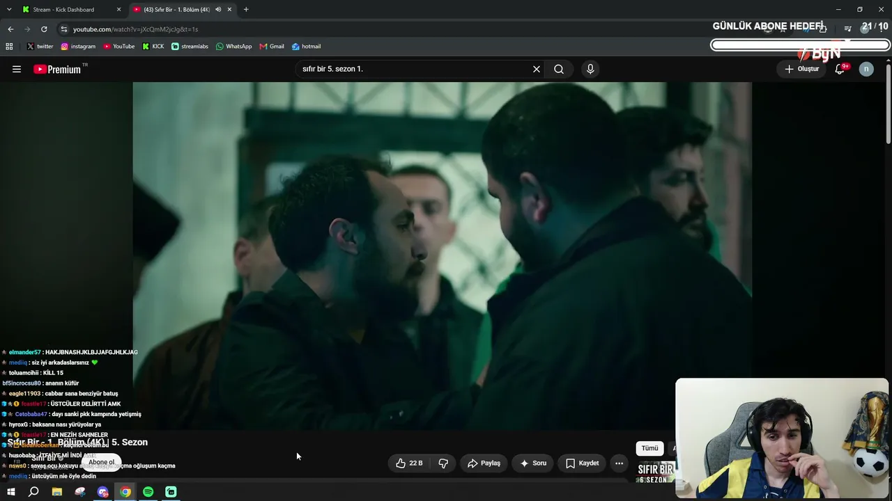Switch to Chrome on the taskbar
Image resolution: width=892 pixels, height=501 pixels.
pos(125,492)
